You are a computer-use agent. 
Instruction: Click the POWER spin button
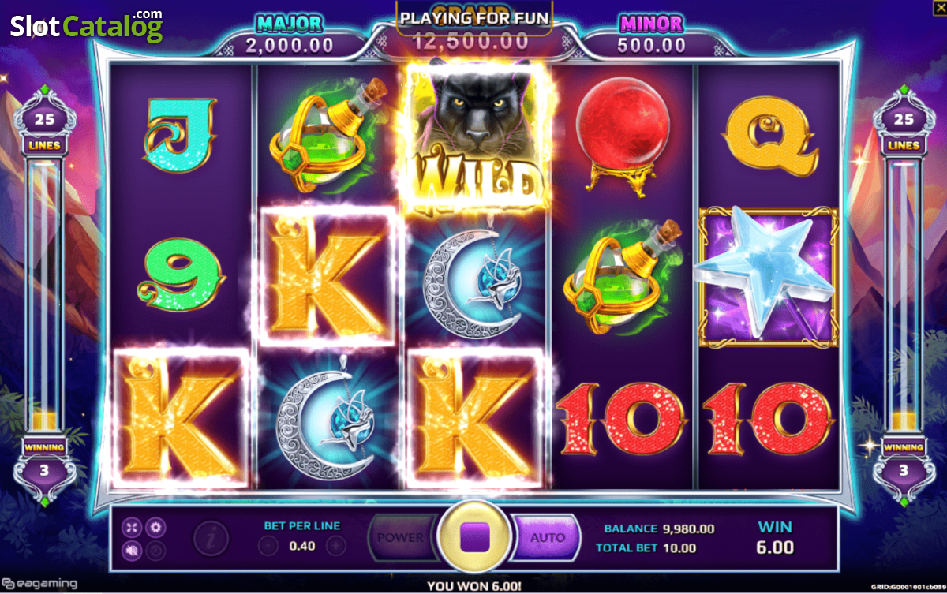pyautogui.click(x=401, y=538)
